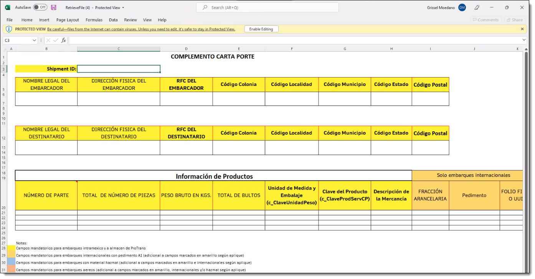Select the Shipment ID input cell
Viewport: 535px width, 279px height.
(x=119, y=69)
